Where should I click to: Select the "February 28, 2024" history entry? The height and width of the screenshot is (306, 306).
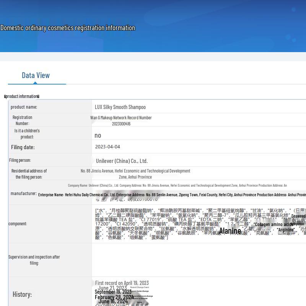(114, 297)
